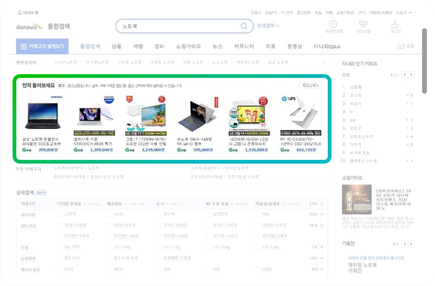Switch to the 다나와Q&A tab
The image size is (435, 286).
pyautogui.click(x=327, y=46)
